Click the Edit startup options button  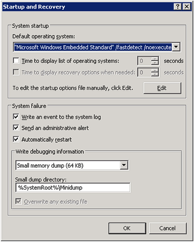[162, 88]
